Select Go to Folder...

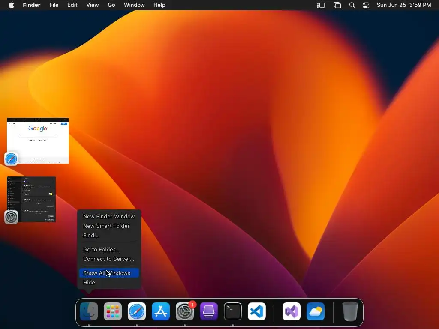[x=109, y=250]
